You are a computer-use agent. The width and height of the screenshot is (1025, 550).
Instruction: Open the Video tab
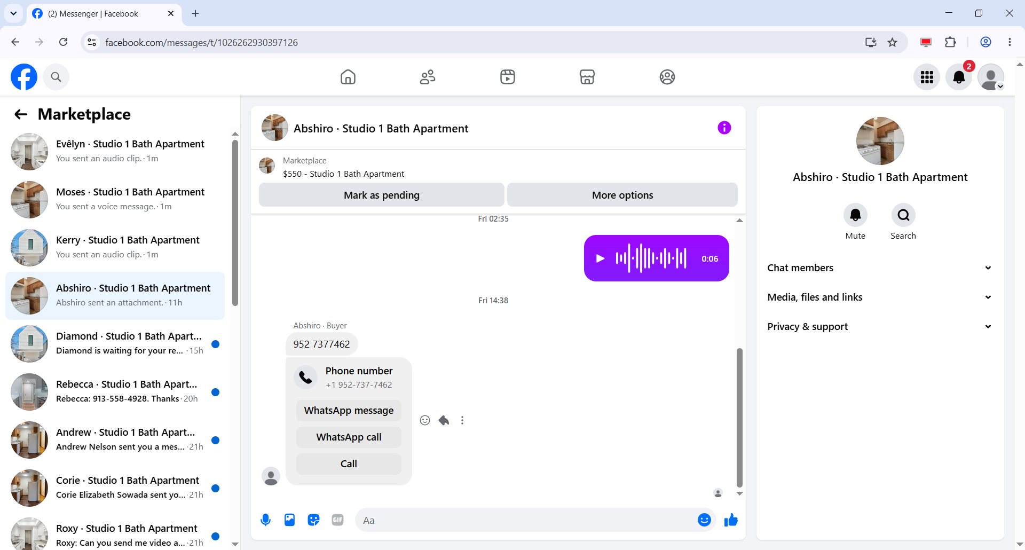508,77
